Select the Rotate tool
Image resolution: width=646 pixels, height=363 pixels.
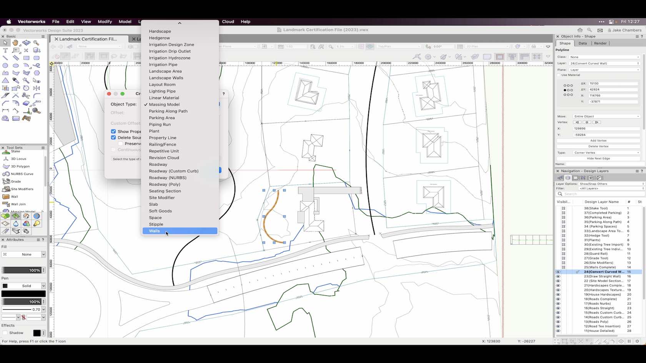pos(26,88)
